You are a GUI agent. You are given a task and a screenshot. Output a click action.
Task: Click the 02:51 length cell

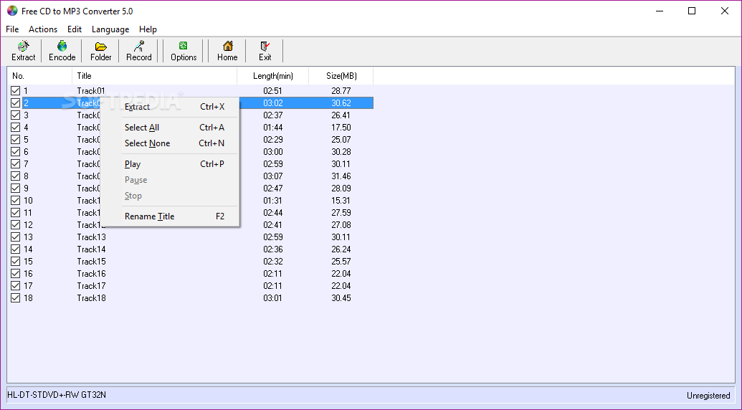pyautogui.click(x=273, y=91)
